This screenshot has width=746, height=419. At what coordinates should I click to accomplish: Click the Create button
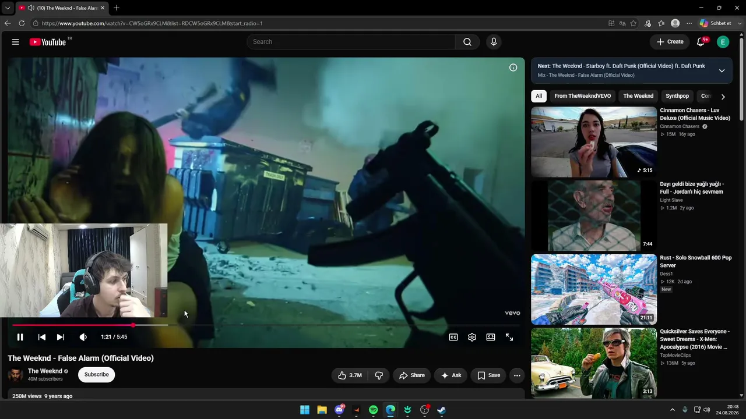point(670,42)
